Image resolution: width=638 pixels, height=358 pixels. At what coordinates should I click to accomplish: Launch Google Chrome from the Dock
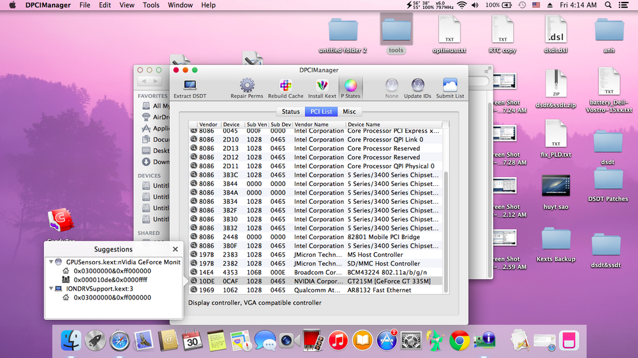point(459,341)
